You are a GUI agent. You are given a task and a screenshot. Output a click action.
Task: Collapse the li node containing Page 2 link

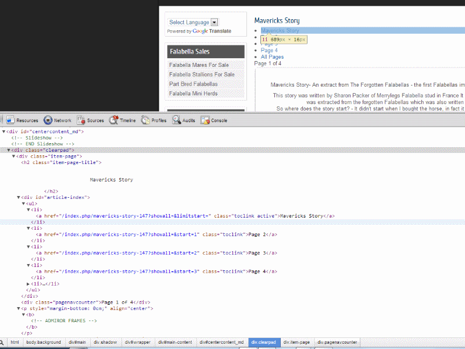[28, 228]
